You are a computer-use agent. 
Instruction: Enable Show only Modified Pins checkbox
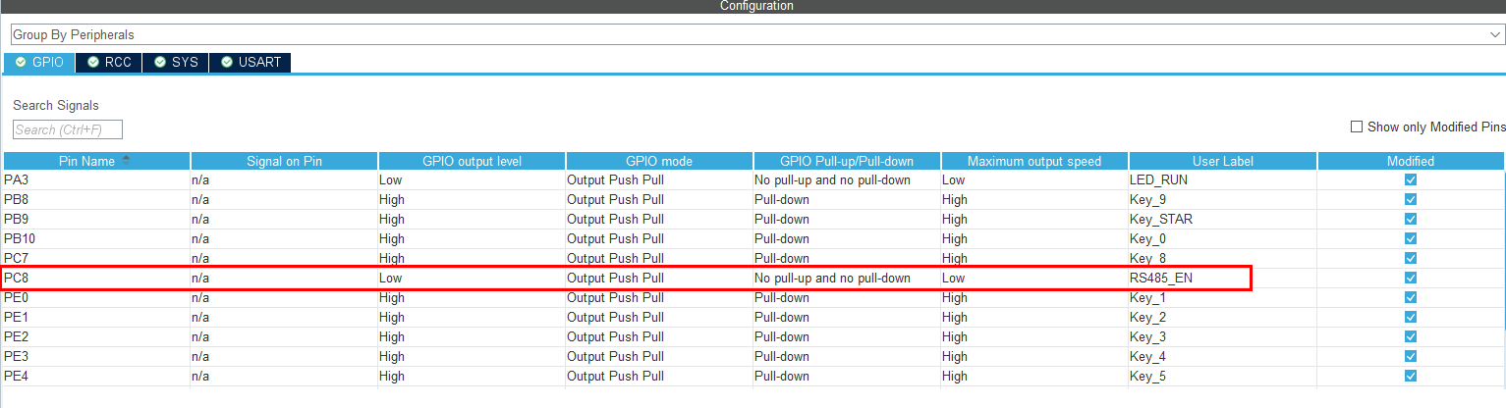coord(1357,127)
